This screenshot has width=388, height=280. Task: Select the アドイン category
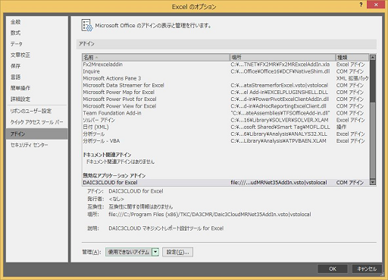(x=37, y=134)
